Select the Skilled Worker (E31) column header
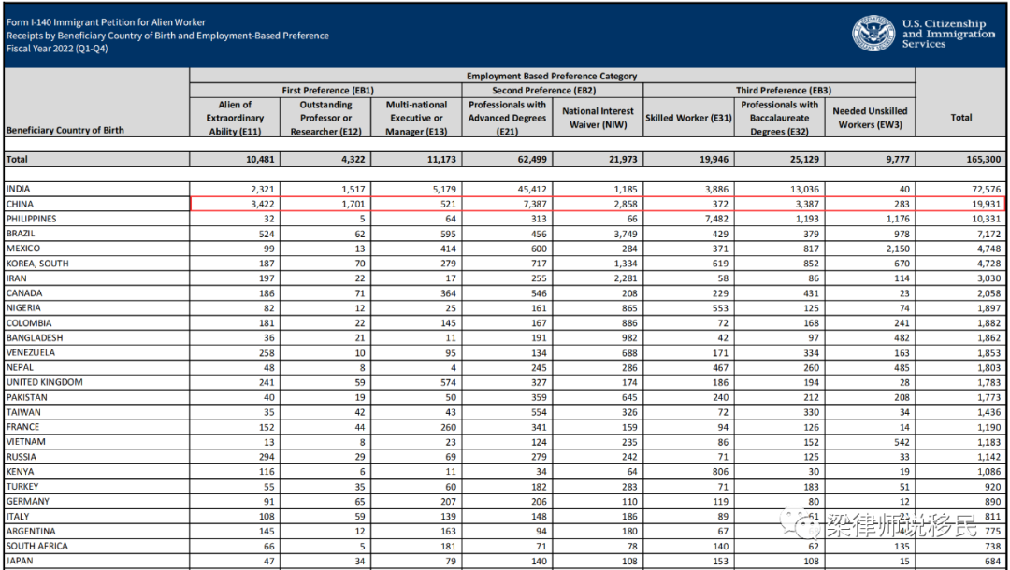 point(688,118)
